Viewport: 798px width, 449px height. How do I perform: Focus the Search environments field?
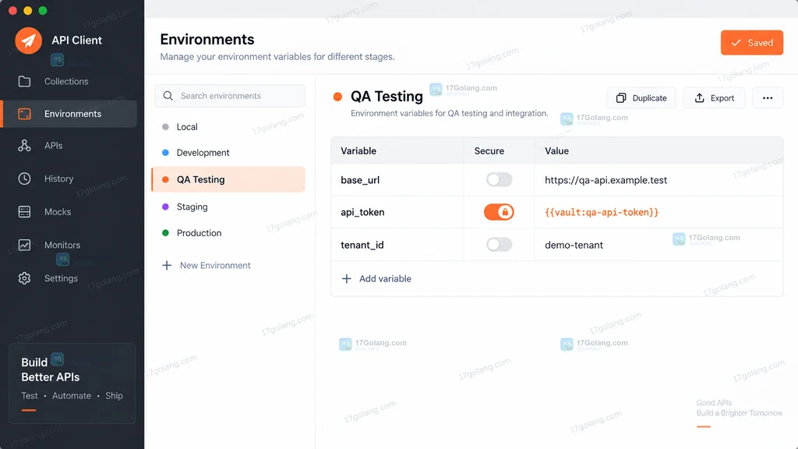pyautogui.click(x=230, y=96)
